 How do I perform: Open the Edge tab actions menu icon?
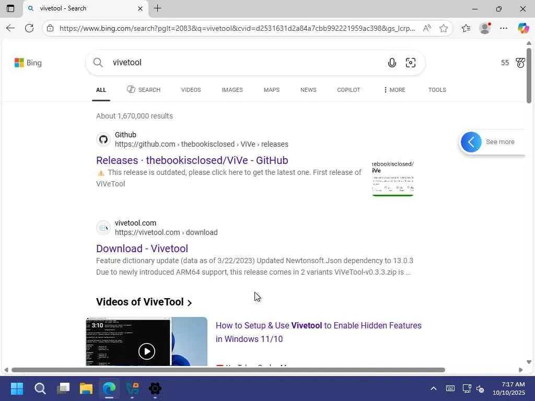10,8
